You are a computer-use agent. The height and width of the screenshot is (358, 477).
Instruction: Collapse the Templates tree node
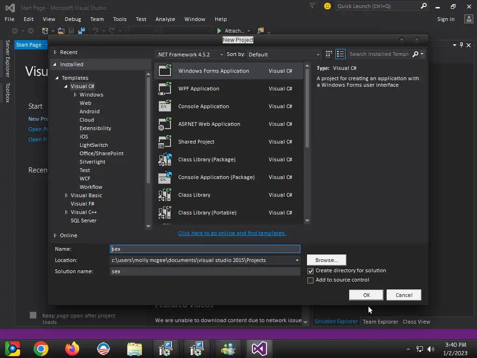[57, 78]
